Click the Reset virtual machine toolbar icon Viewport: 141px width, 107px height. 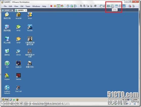(x=62, y=6)
